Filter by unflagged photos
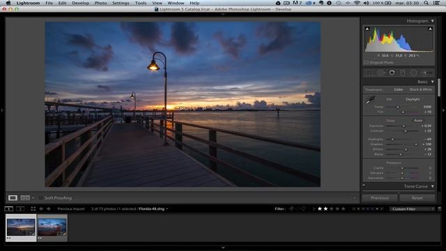 coord(298,209)
